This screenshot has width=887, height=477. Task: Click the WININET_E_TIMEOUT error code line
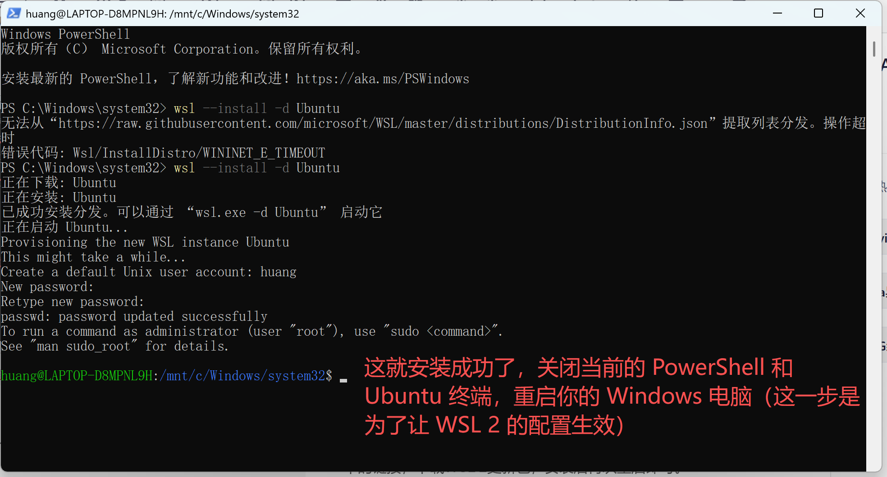tap(163, 153)
